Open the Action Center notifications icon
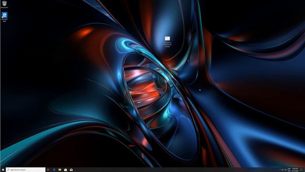The height and width of the screenshot is (172, 305). pos(301,170)
